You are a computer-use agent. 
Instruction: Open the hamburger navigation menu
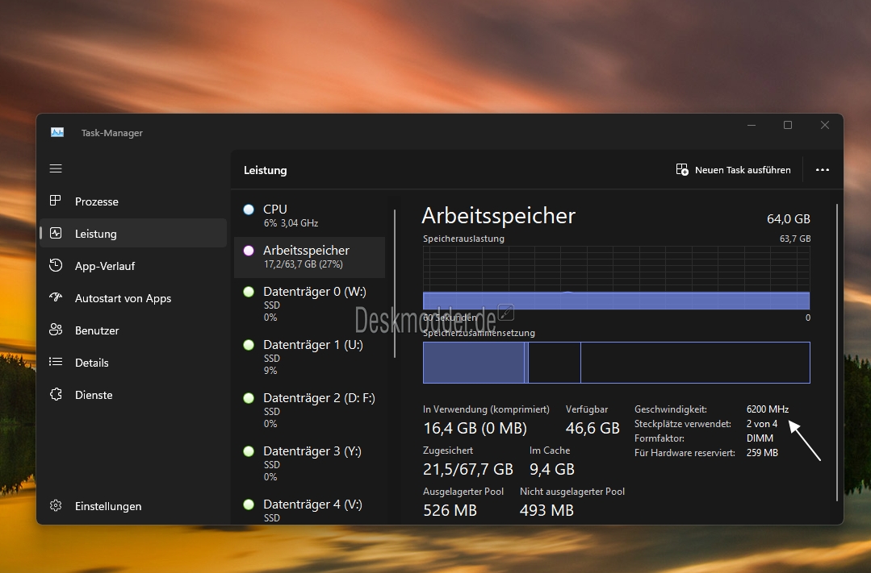coord(56,168)
